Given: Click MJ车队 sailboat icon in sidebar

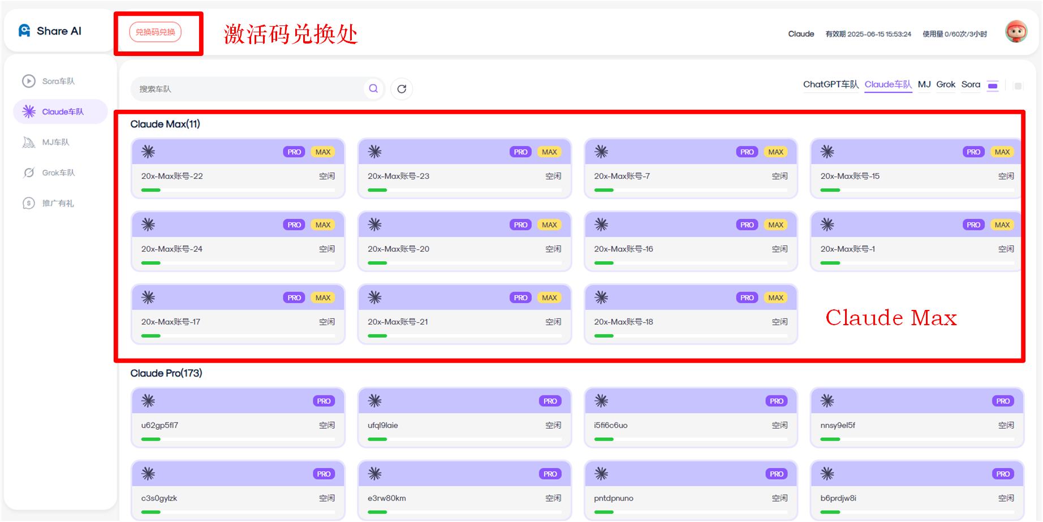Looking at the screenshot, I should pyautogui.click(x=29, y=142).
